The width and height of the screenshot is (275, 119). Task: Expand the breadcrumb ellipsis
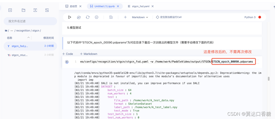click(x=12, y=31)
